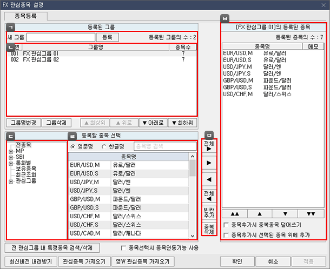
Task: Click the 그룹명 column header
Action: 96,47
